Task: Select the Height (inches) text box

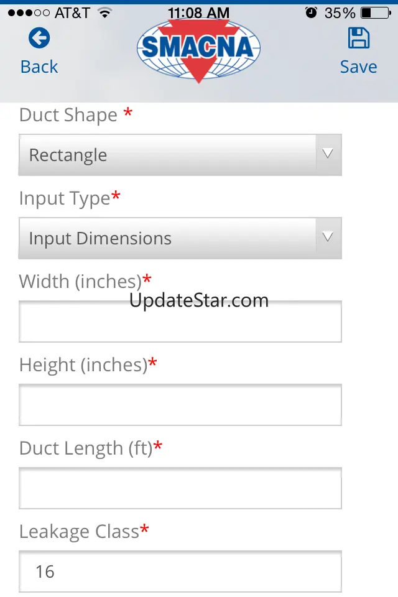Action: 180,405
